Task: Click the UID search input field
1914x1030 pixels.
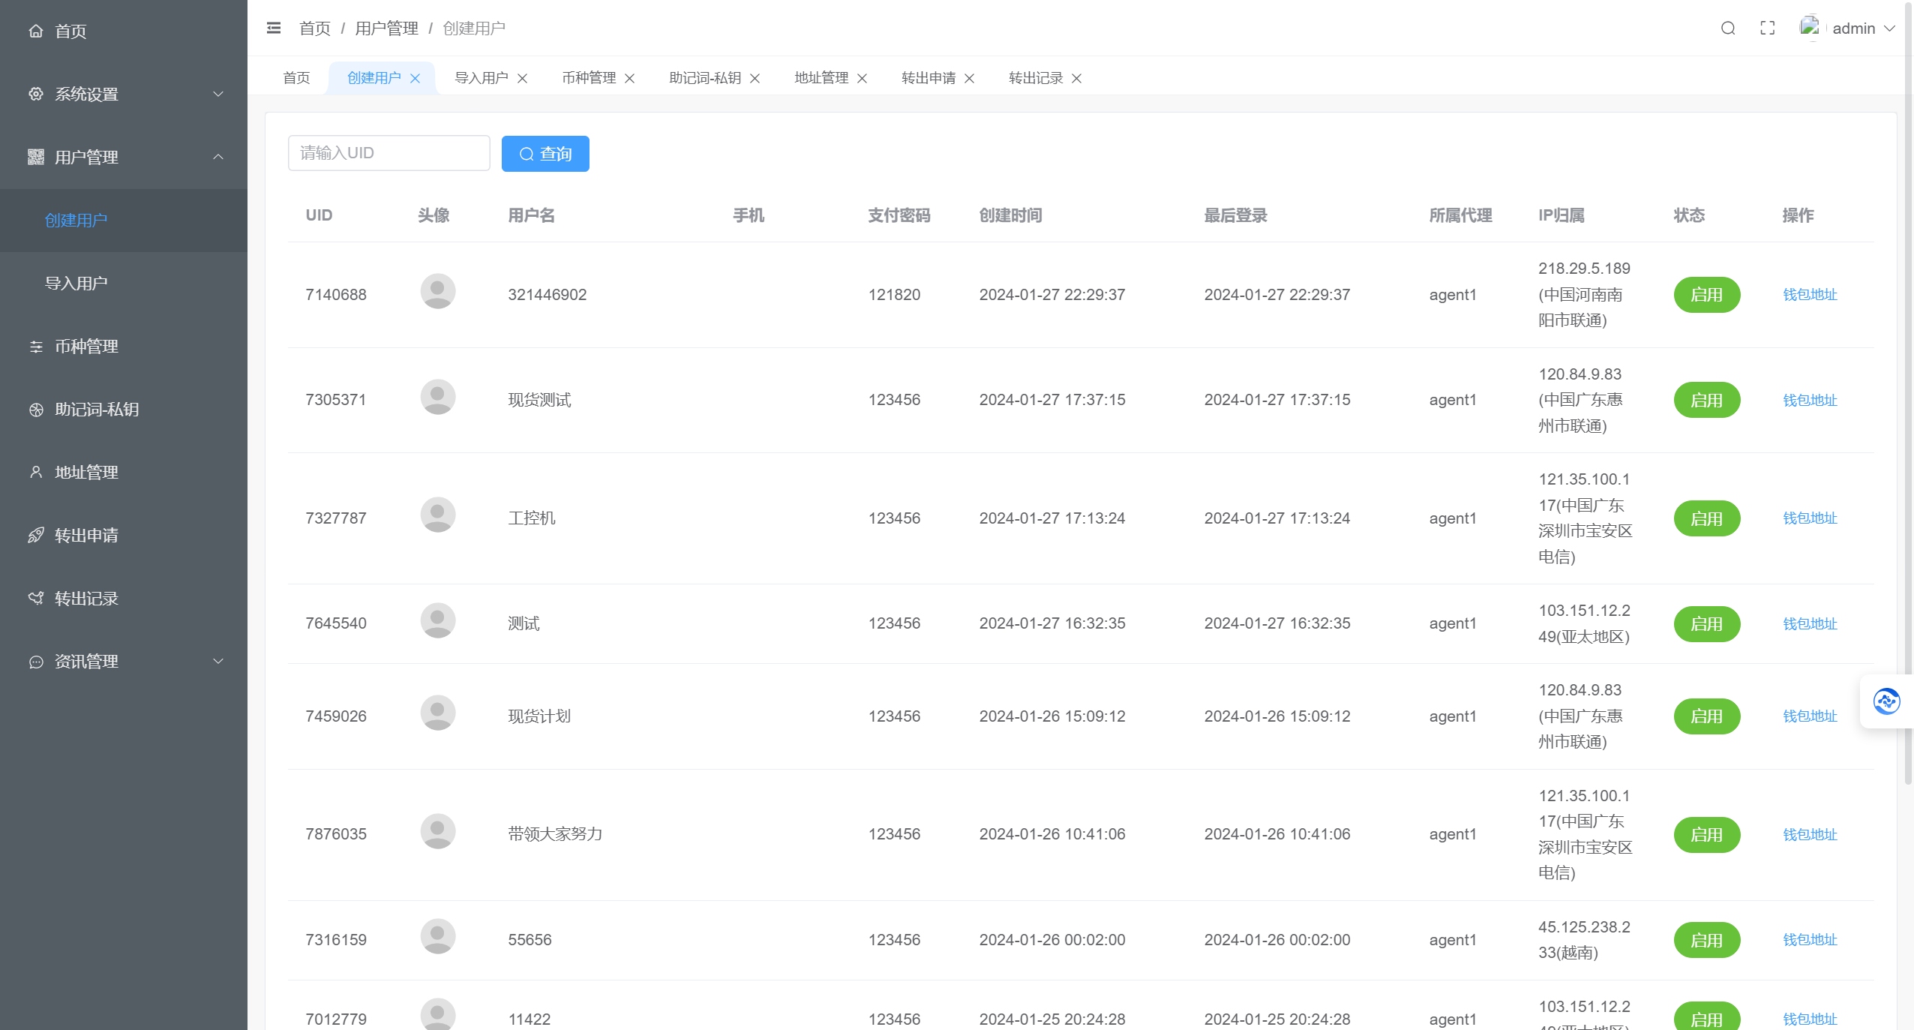Action: click(x=388, y=152)
